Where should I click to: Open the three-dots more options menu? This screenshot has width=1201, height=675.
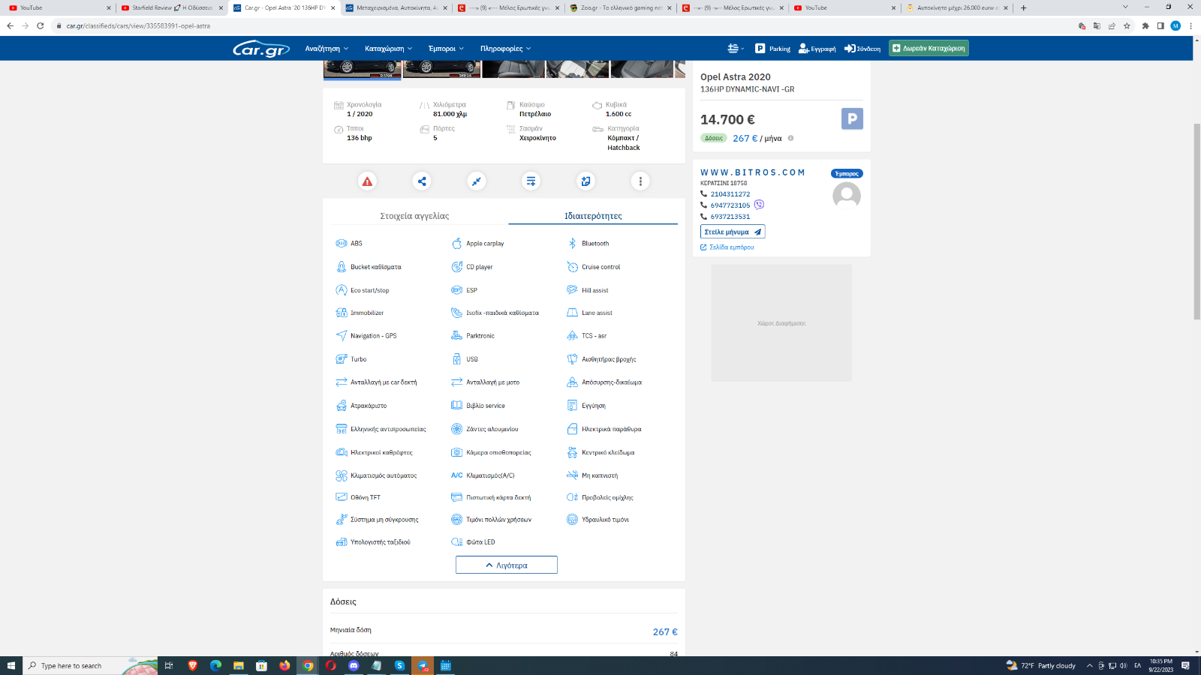point(640,181)
